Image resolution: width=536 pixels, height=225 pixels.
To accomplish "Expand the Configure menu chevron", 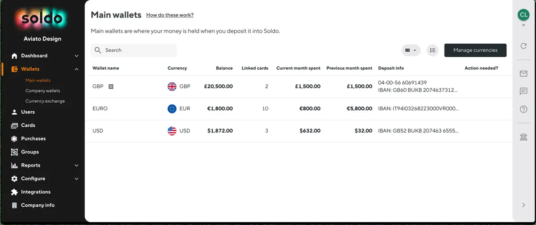I will pyautogui.click(x=76, y=179).
